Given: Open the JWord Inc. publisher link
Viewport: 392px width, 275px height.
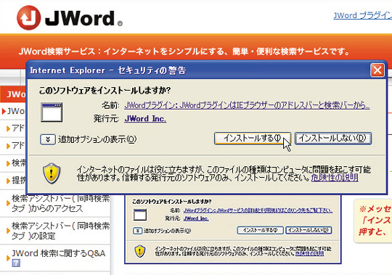Looking at the screenshot, I should pyautogui.click(x=145, y=118).
